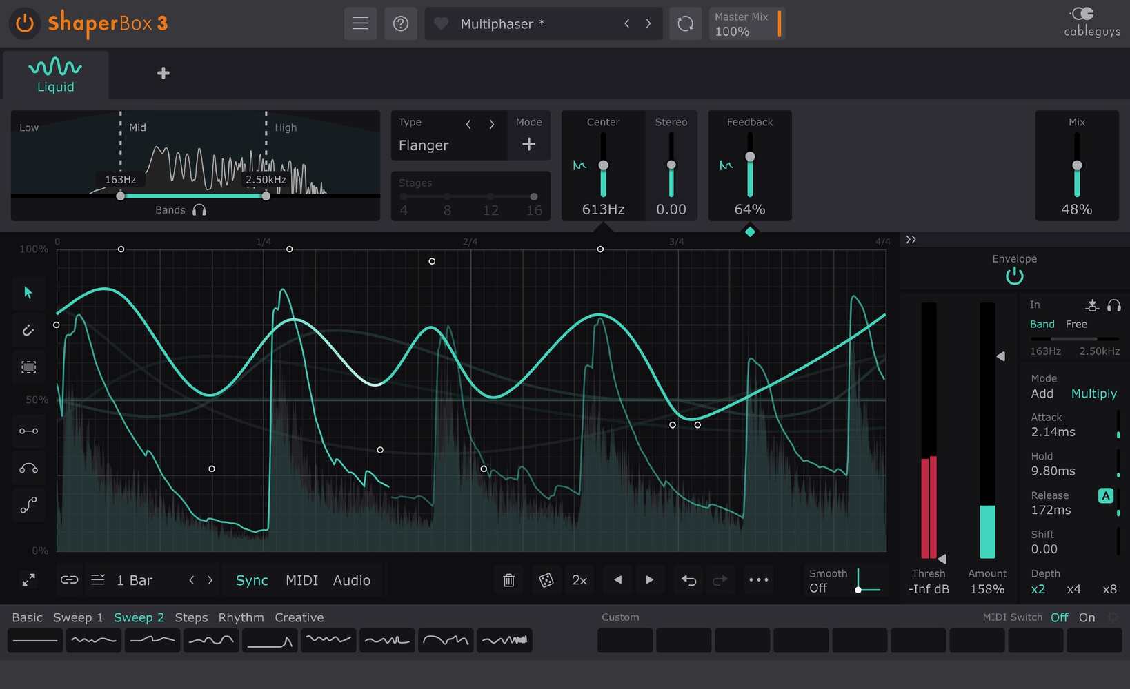Set envelope Mode to Add
This screenshot has width=1130, height=689.
tap(1042, 393)
